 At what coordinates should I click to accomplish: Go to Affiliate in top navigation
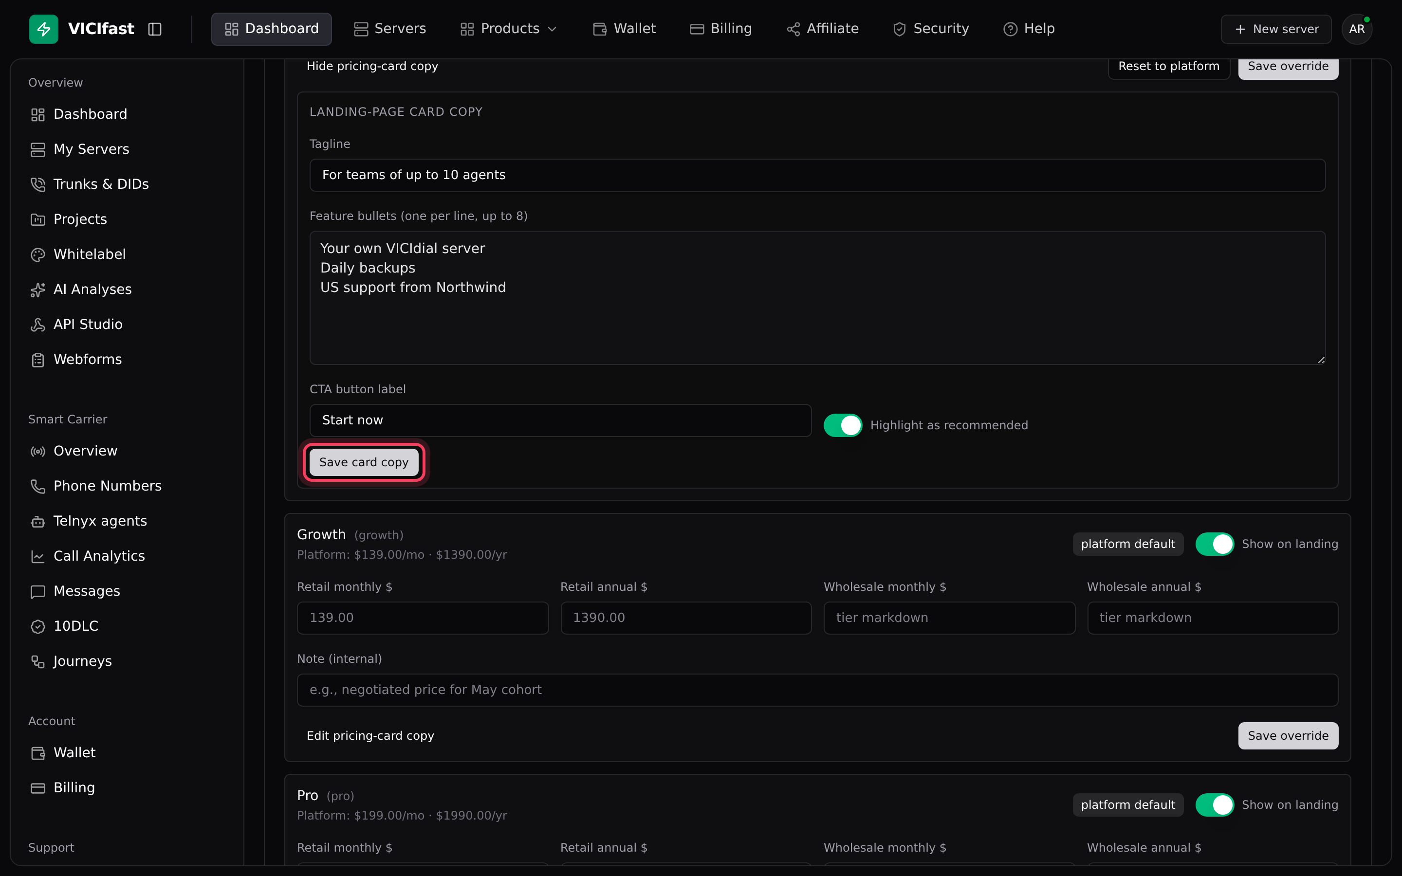[x=822, y=29]
